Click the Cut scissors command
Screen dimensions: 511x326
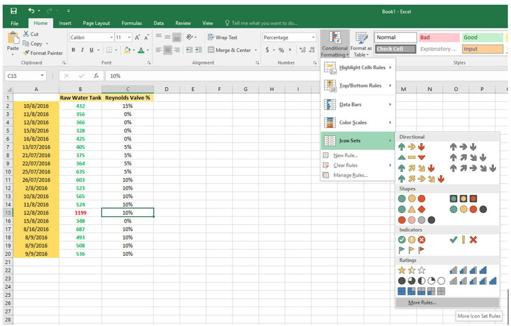tap(30, 34)
